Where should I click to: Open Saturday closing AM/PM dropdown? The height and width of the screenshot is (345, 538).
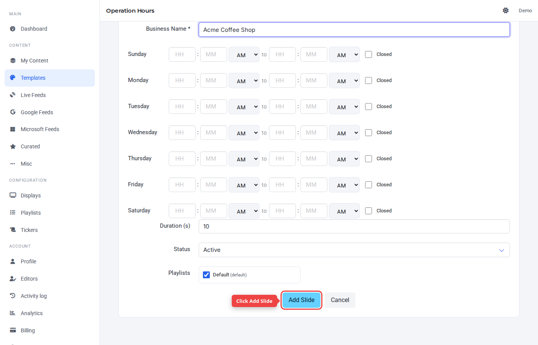click(x=344, y=211)
